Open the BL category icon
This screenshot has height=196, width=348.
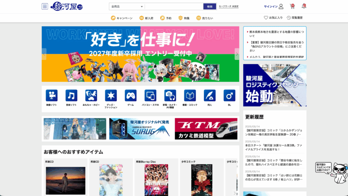[229, 96]
